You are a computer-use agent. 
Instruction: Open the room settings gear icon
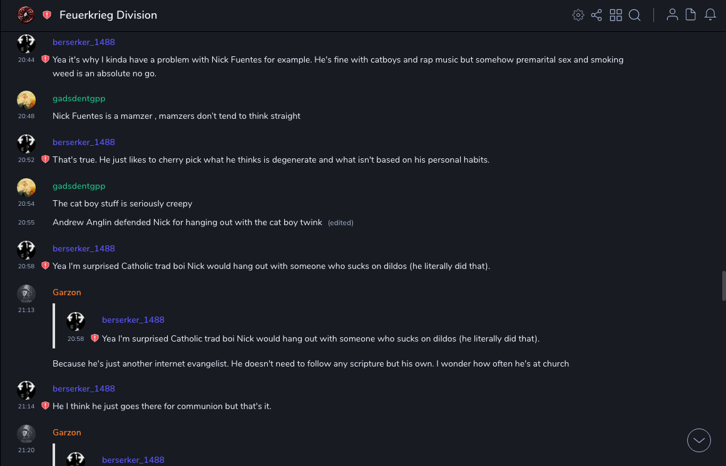[x=578, y=15]
